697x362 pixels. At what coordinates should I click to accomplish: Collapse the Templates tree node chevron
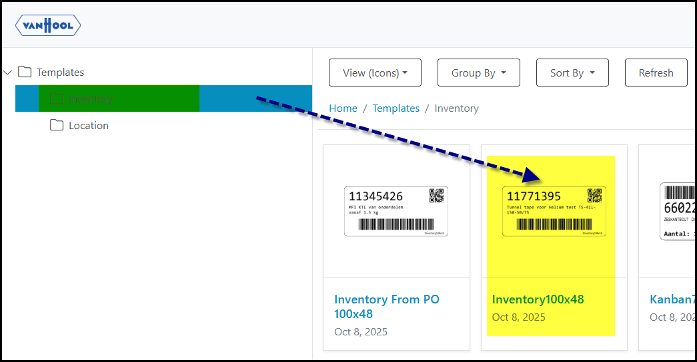8,73
